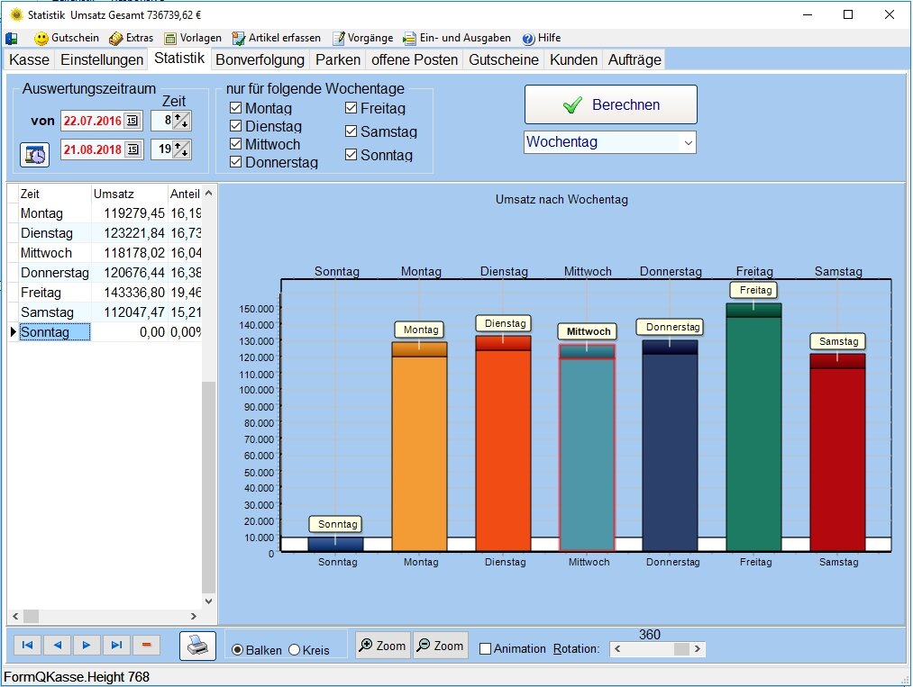Click the Mittwoch bar in the chart

click(587, 447)
